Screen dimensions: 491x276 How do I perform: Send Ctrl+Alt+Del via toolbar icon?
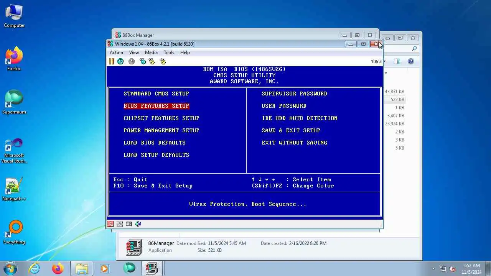tap(143, 61)
